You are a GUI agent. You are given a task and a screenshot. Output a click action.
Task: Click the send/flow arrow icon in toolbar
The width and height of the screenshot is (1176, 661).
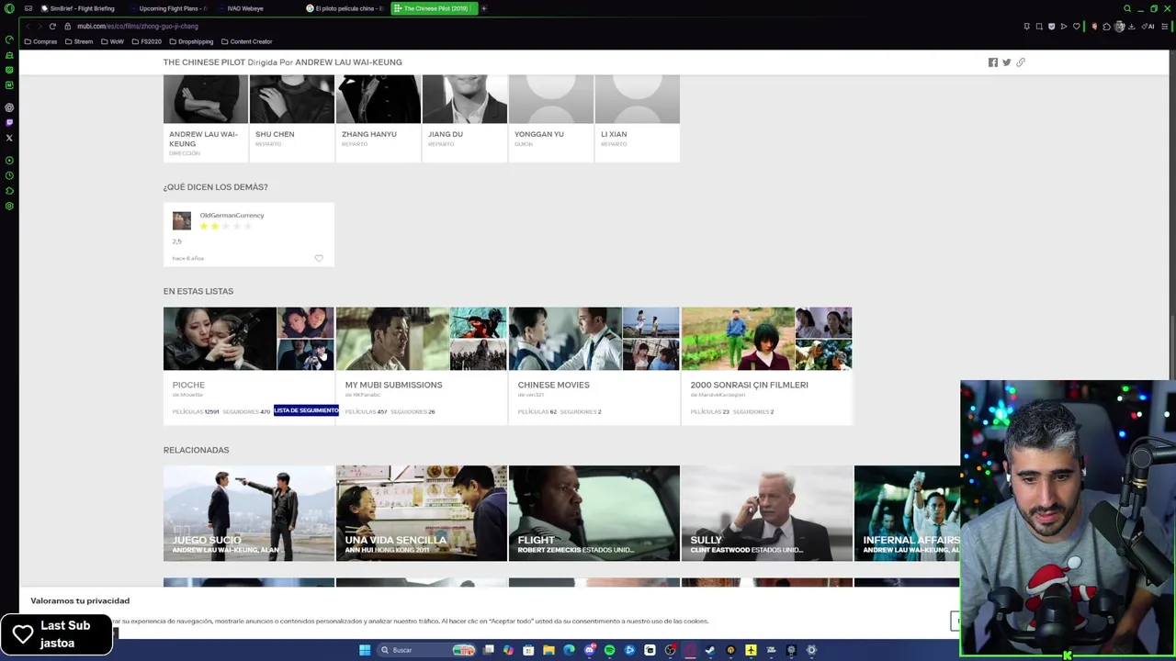pyautogui.click(x=1064, y=27)
